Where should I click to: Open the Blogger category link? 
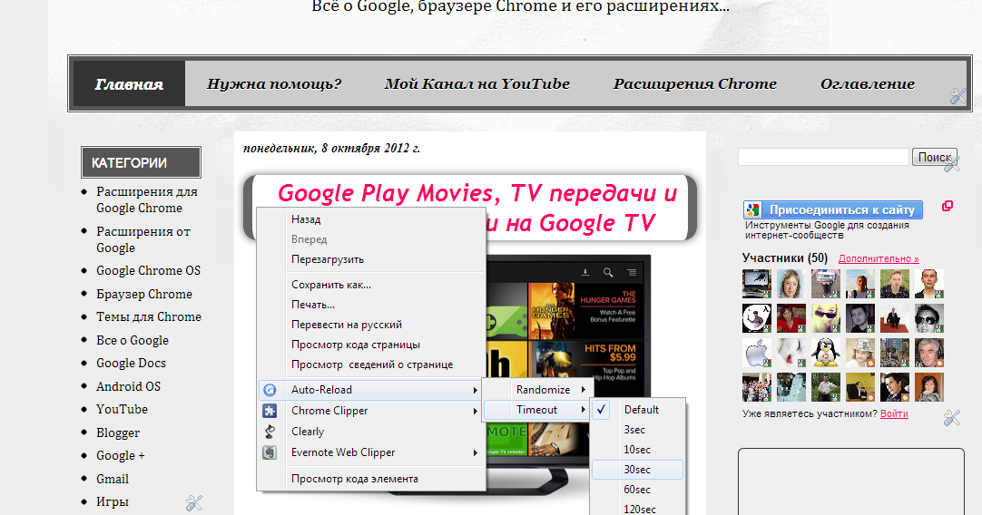click(x=118, y=433)
